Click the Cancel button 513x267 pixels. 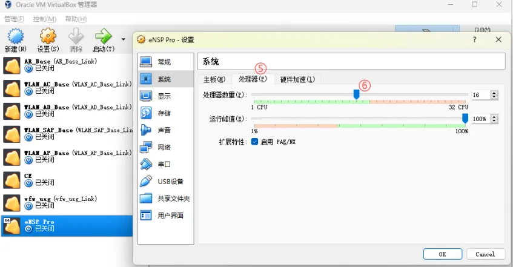click(x=486, y=254)
